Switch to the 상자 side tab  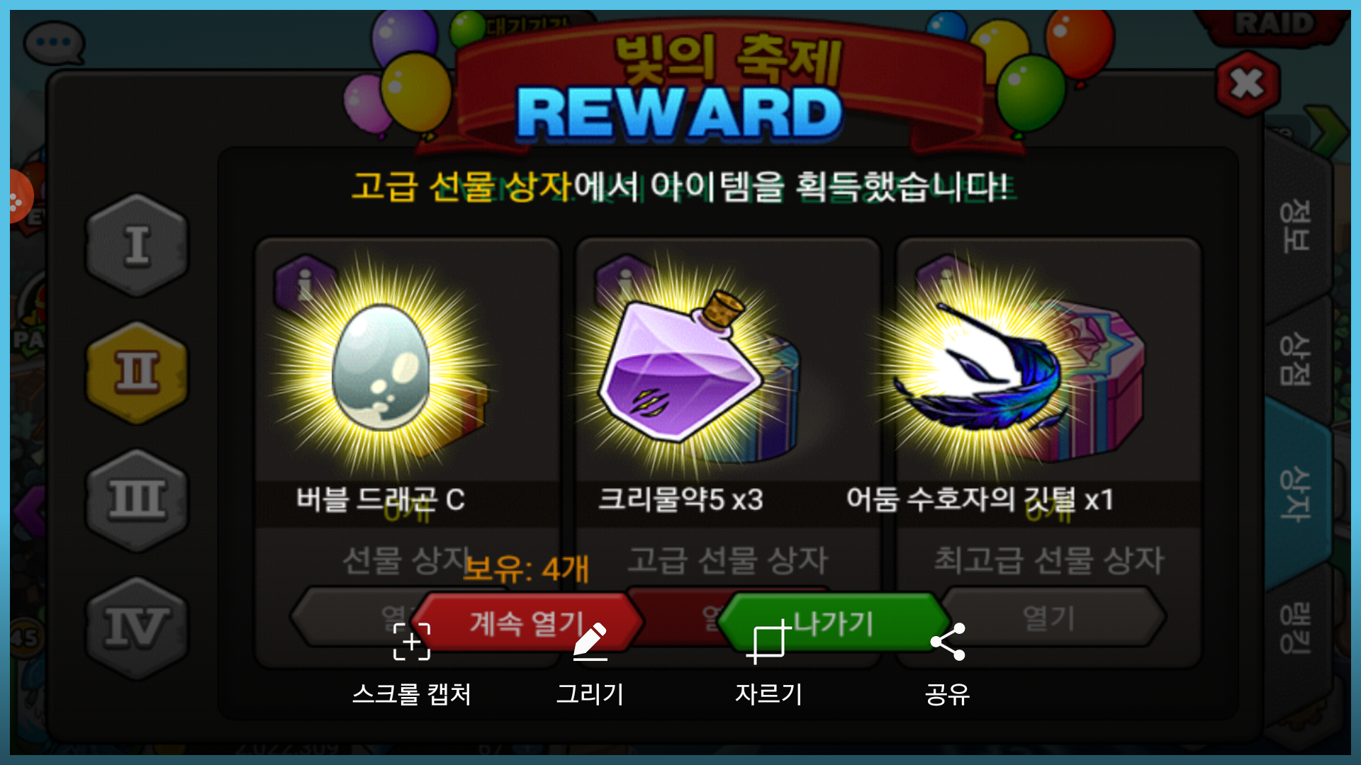[1296, 494]
